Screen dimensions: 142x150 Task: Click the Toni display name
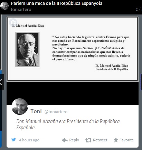click(36, 111)
